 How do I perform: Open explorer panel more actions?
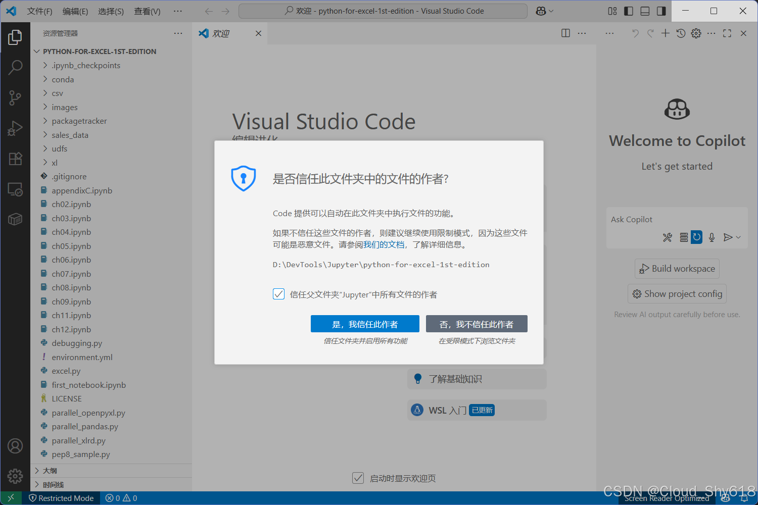point(178,33)
